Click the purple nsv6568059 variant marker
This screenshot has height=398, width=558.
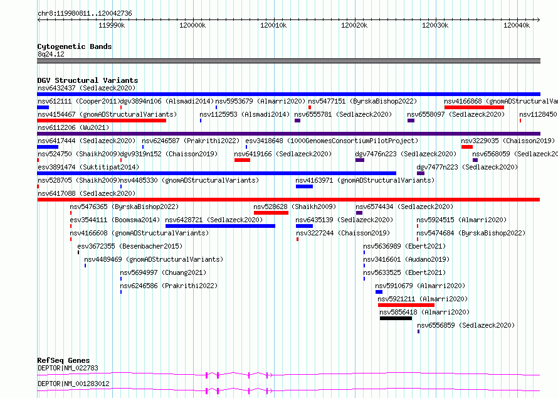point(475,160)
